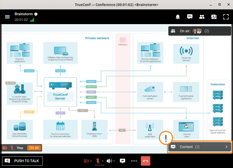Expand camera device options arrow
The image size is (233, 168).
tap(91, 161)
